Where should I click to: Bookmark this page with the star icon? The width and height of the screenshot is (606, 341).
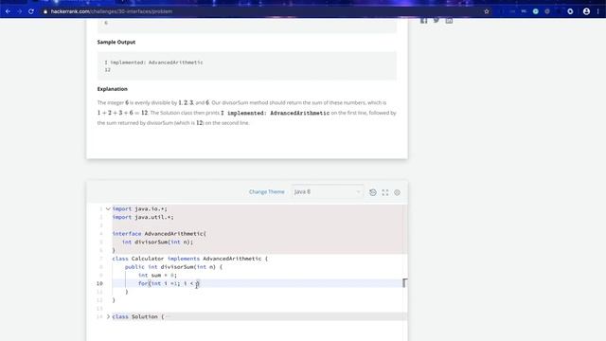pos(487,11)
